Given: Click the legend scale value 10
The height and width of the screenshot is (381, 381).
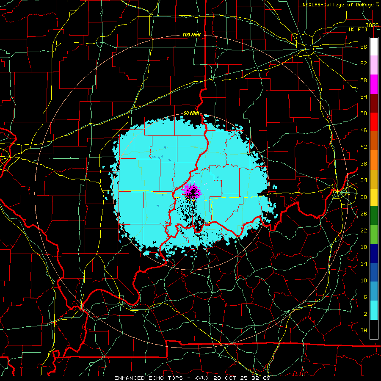Looking at the screenshot, I should [x=364, y=280].
